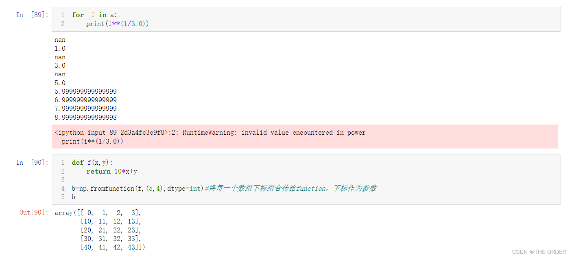Click line number 2 in cell 89
The image size is (572, 258).
63,24
